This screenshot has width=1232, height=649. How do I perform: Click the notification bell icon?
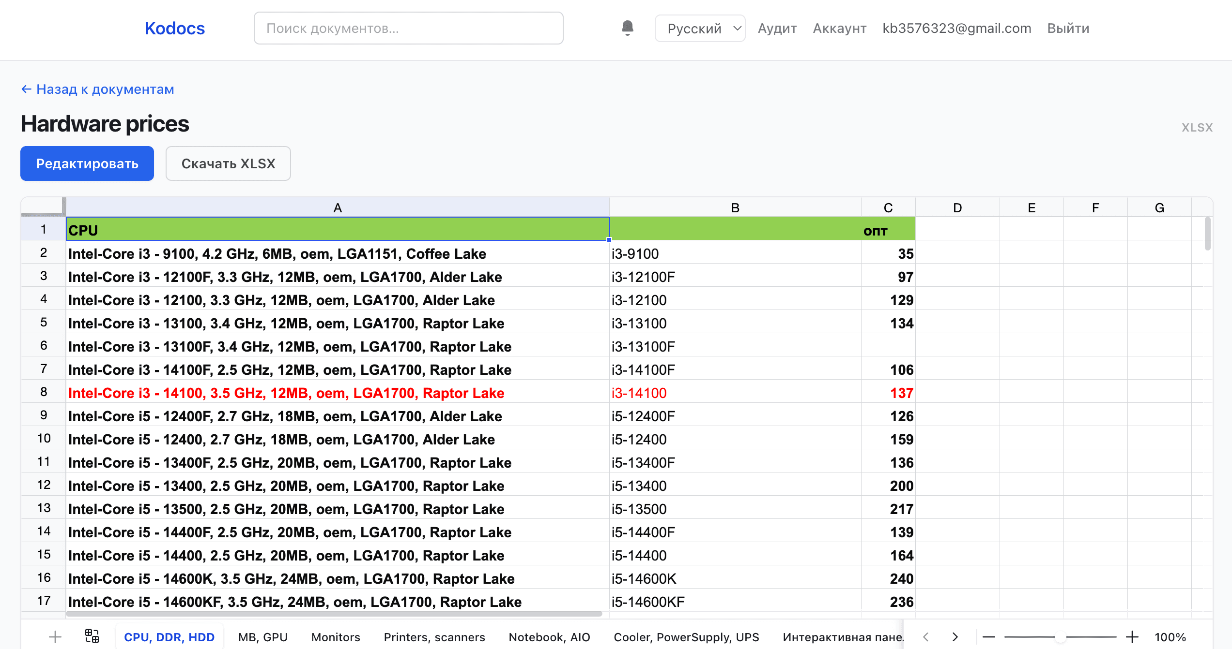click(628, 28)
